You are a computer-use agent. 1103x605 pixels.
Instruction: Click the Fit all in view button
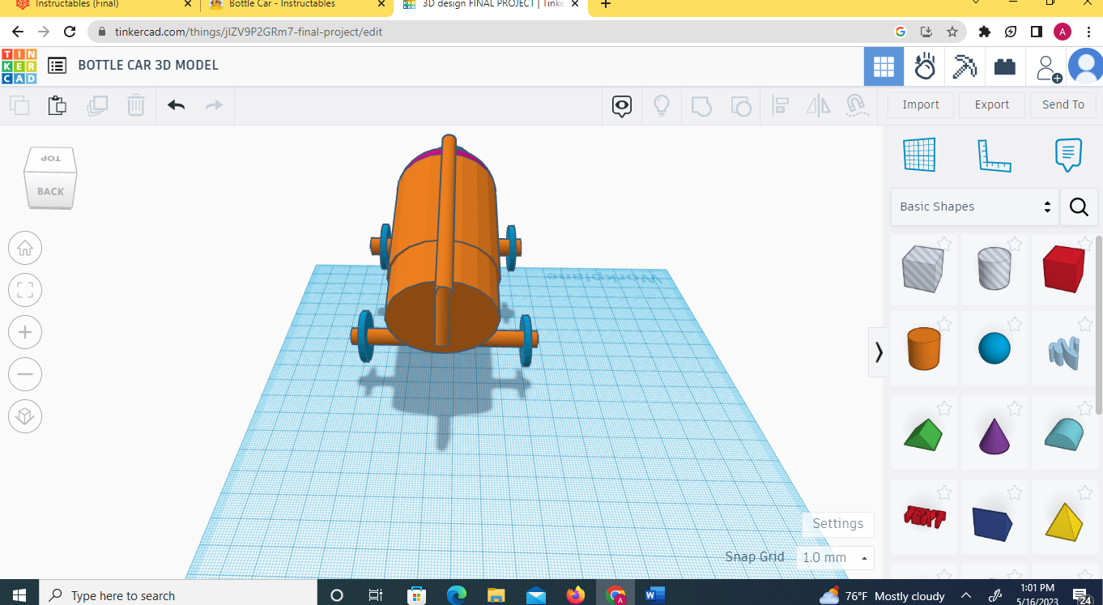[x=25, y=290]
